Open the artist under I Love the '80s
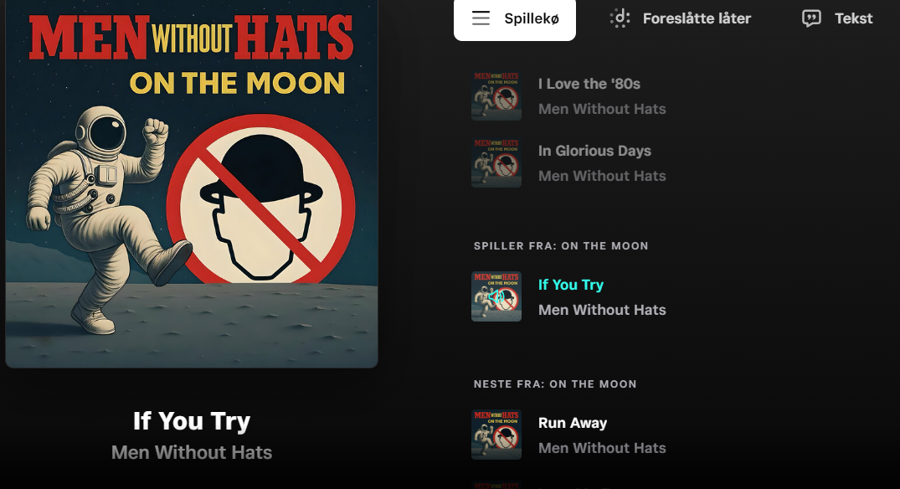This screenshot has height=489, width=900. tap(602, 109)
